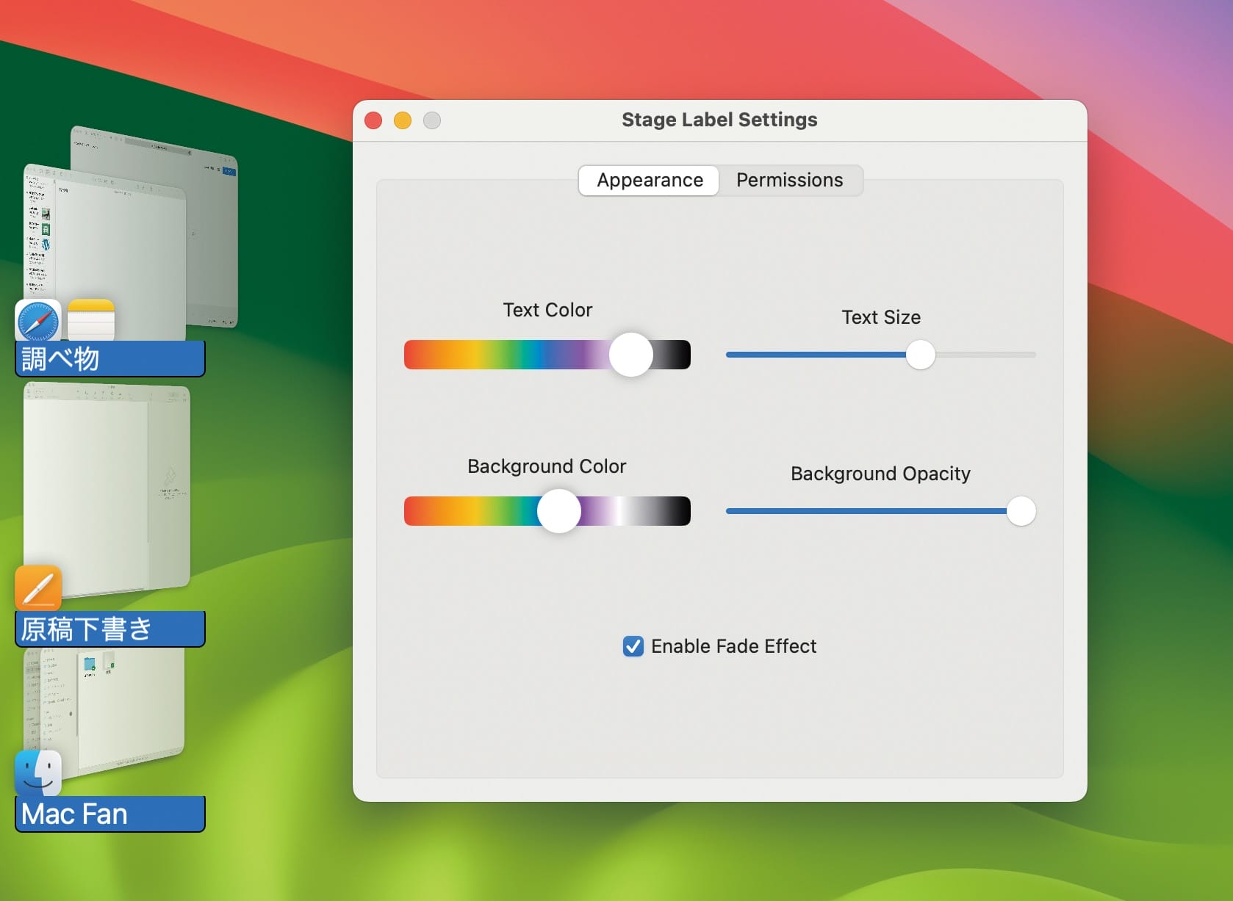The image size is (1233, 901).
Task: Click the red end of Text Color bar
Action: [413, 355]
